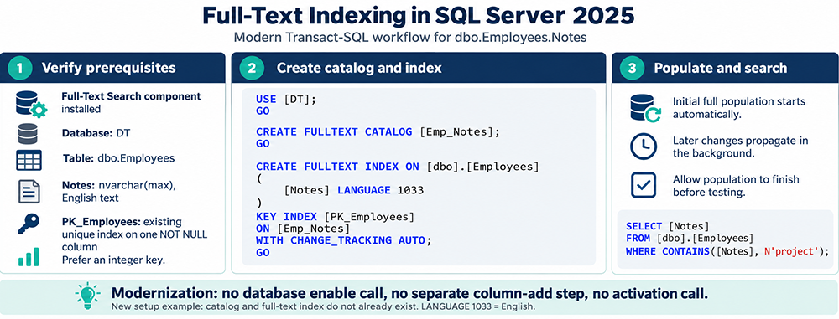Click the database gear icon beside Full-Text Search component
Viewport: 839px width, 319px height.
[x=31, y=104]
